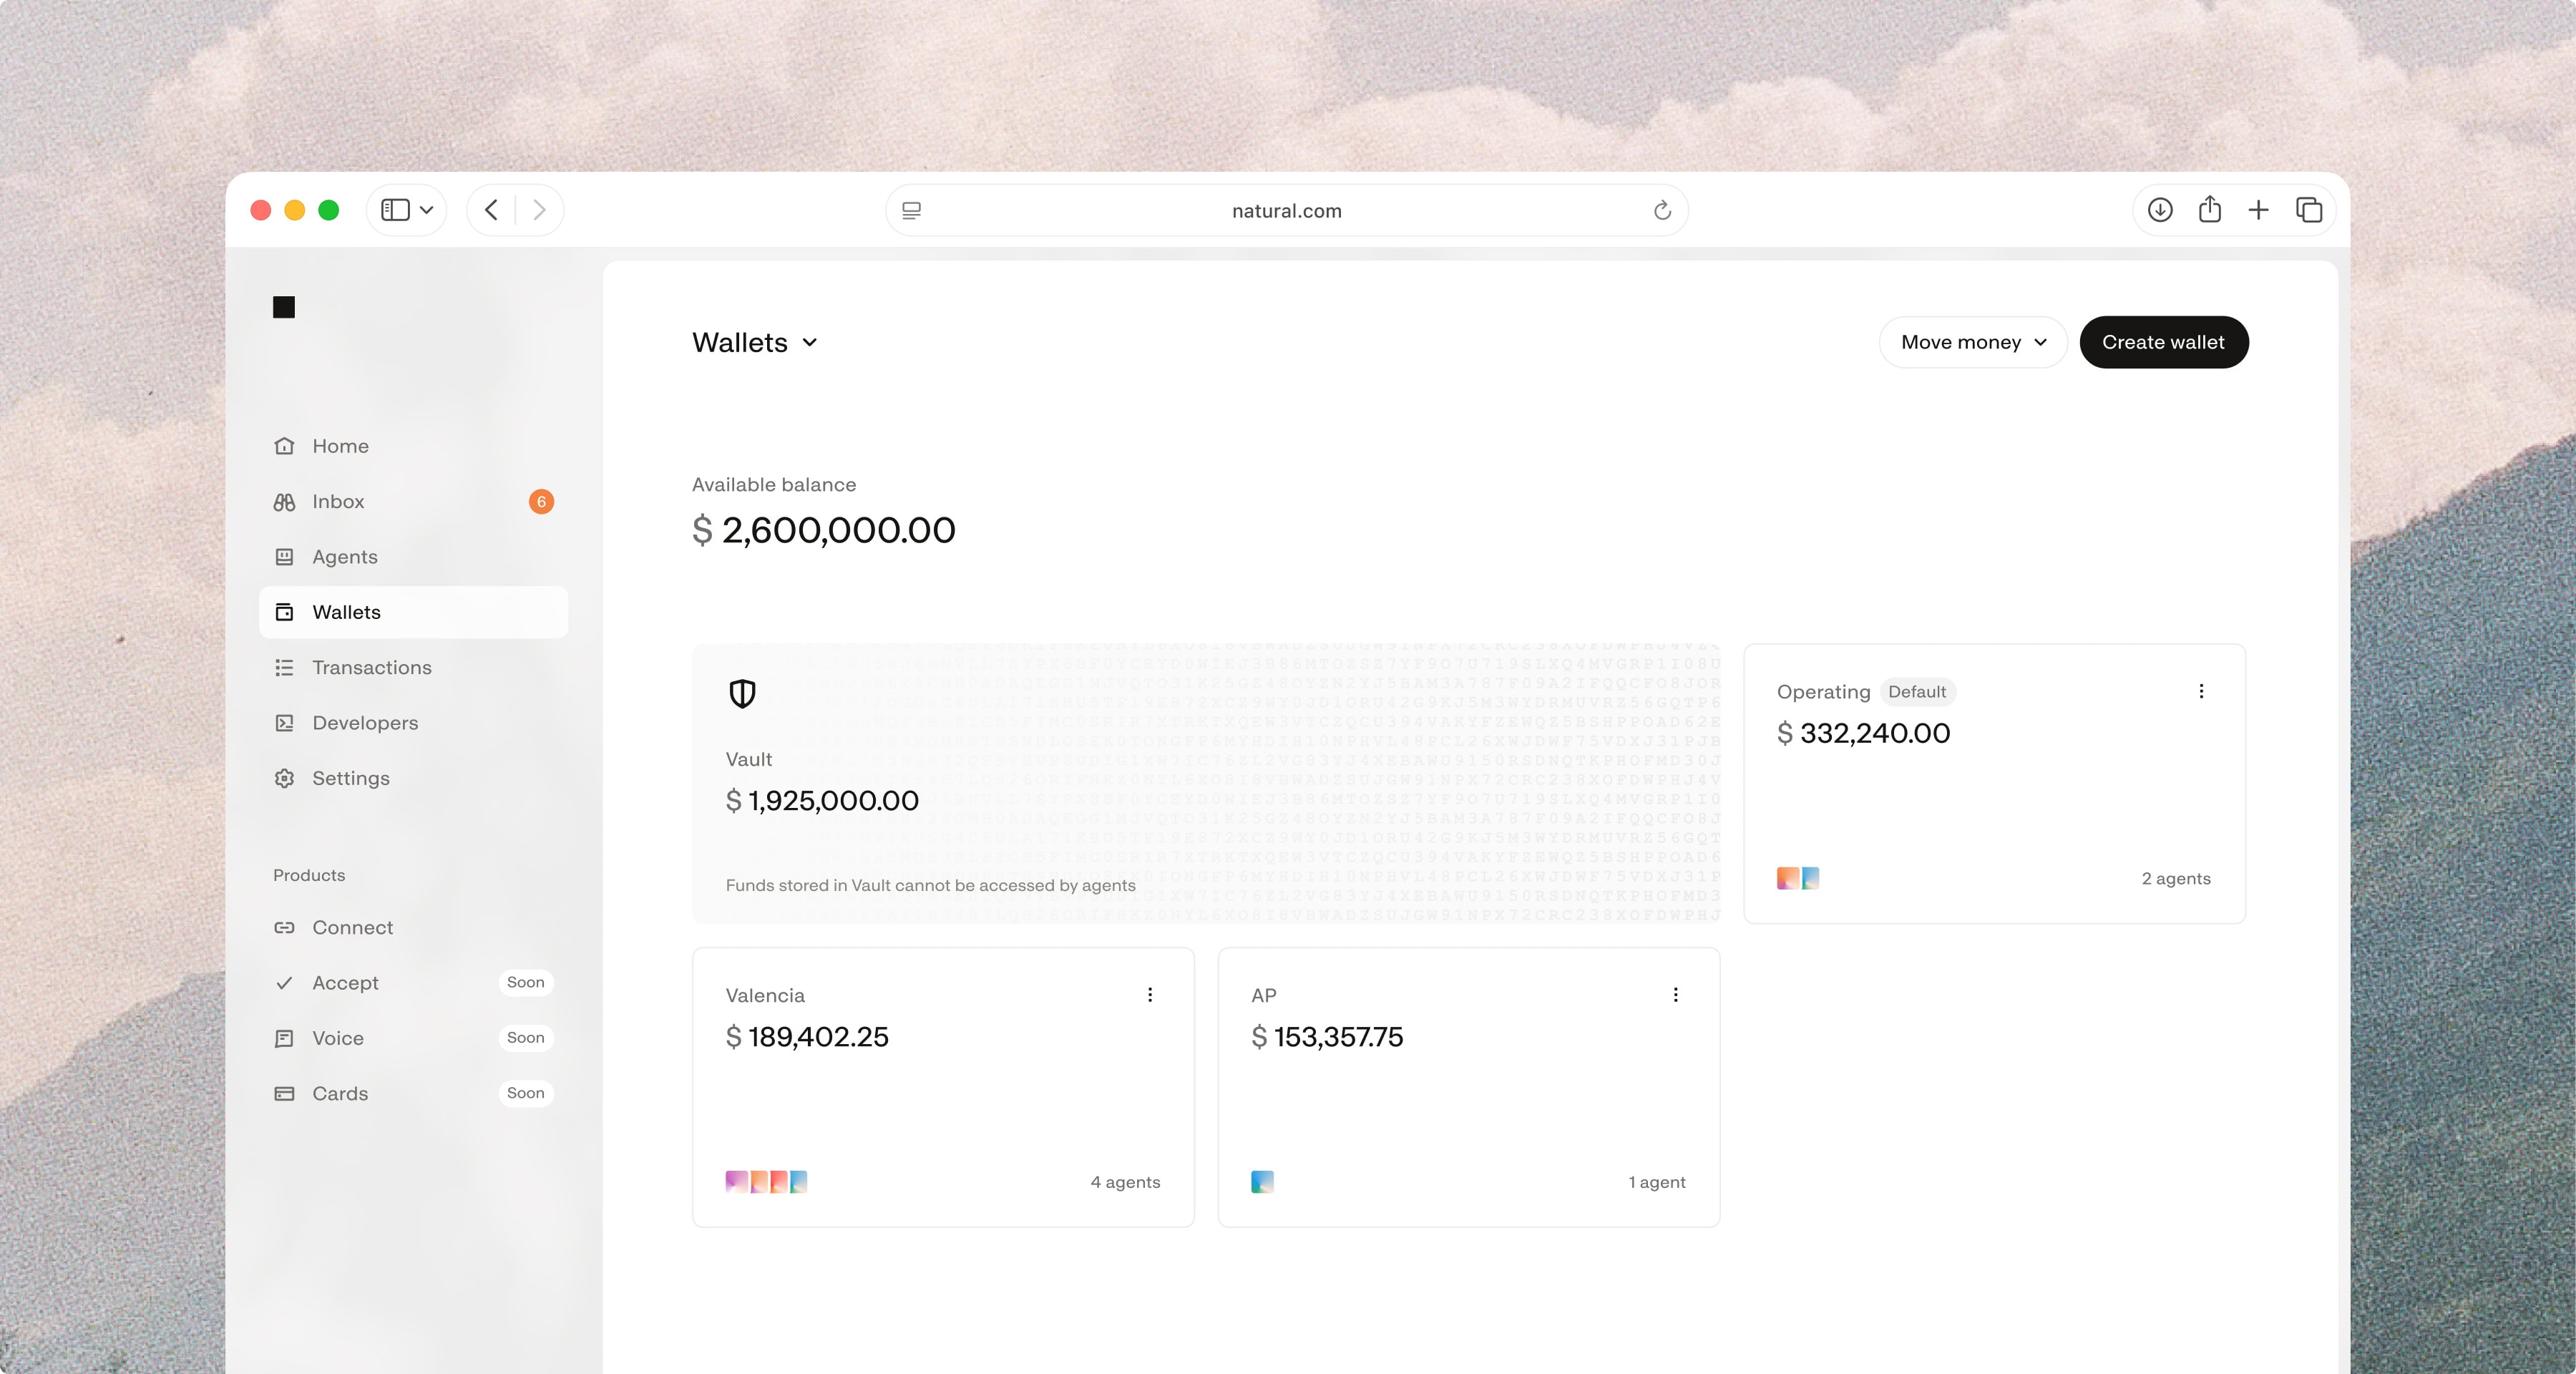Click the Create wallet button
Screen dimensions: 2576x1374
coord(2164,343)
